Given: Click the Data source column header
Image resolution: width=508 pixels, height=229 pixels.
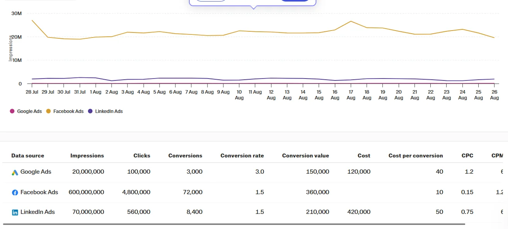Looking at the screenshot, I should (27, 156).
